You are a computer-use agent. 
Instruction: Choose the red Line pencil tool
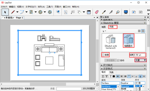[13, 12]
